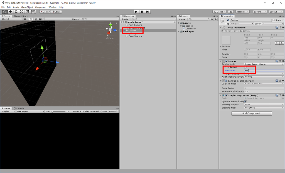The height and width of the screenshot is (173, 285).
Task: Open the Collab button
Action: coord(220,12)
